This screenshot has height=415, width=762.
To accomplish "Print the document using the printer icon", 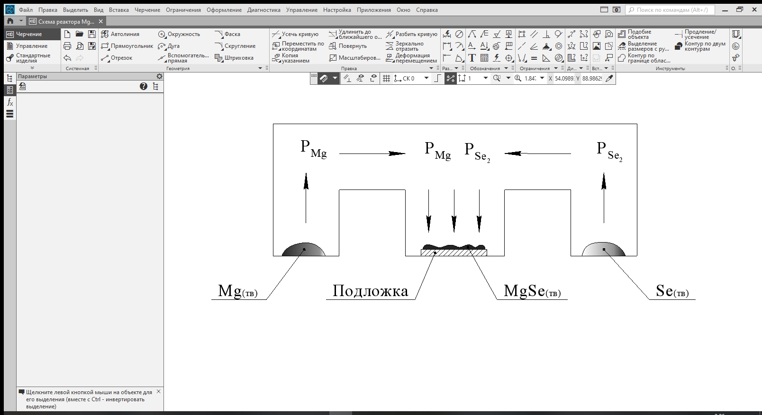I will click(67, 46).
